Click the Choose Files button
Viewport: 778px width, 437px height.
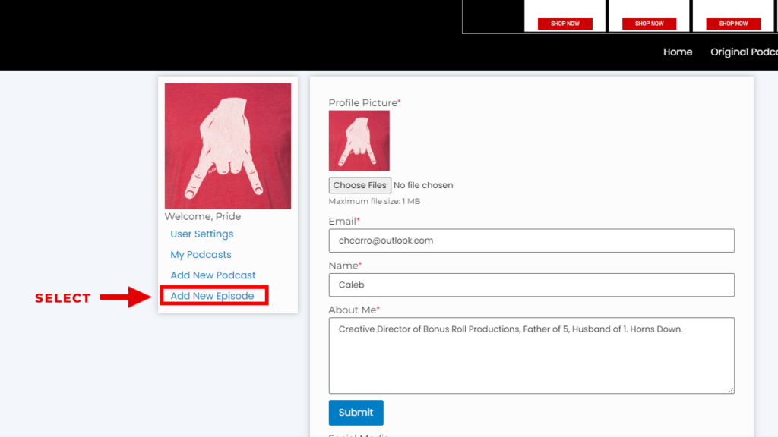tap(359, 185)
